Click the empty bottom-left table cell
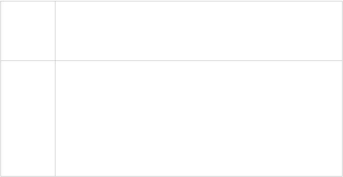 coord(28,118)
